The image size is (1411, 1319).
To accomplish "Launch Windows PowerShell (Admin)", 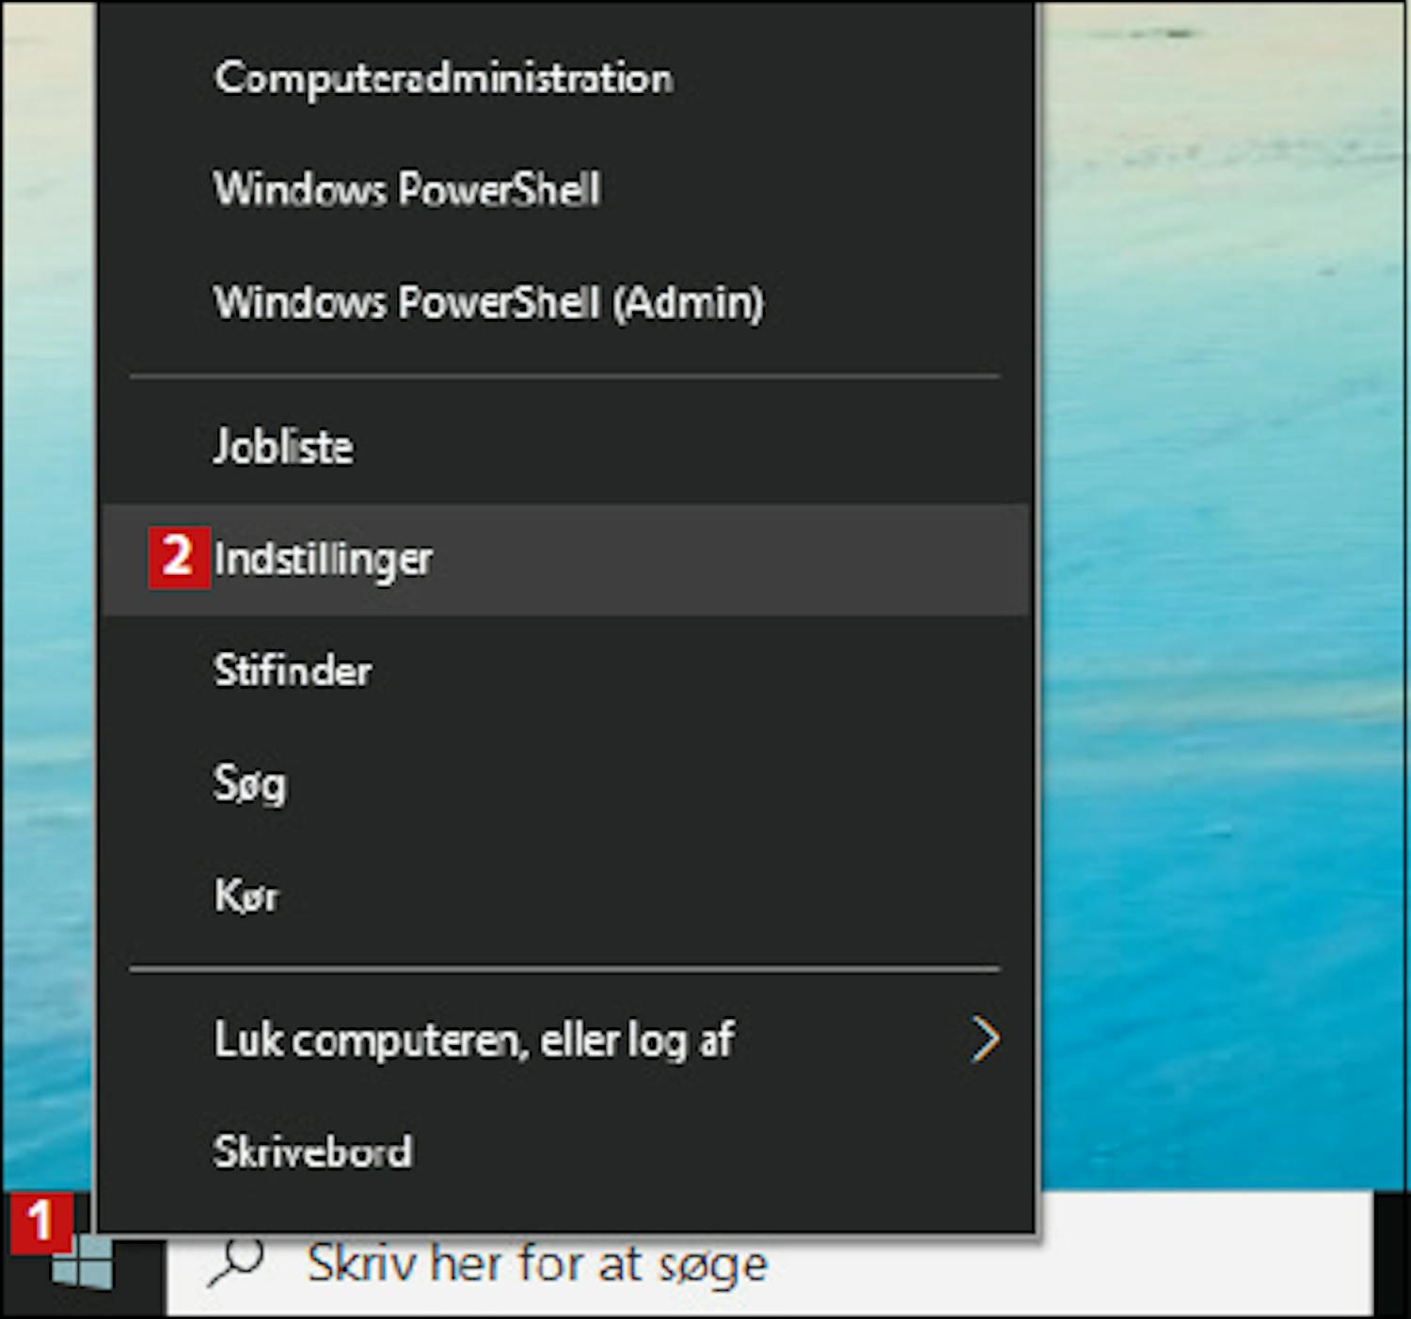I will point(567,302).
